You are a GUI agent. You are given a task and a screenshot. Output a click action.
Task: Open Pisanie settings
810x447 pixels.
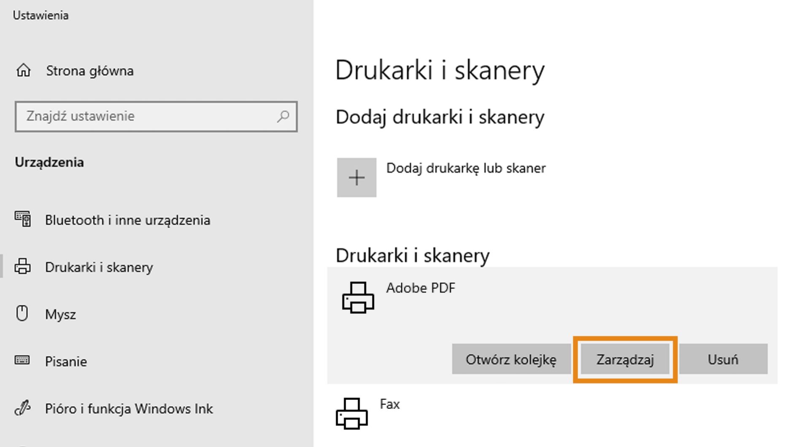66,361
